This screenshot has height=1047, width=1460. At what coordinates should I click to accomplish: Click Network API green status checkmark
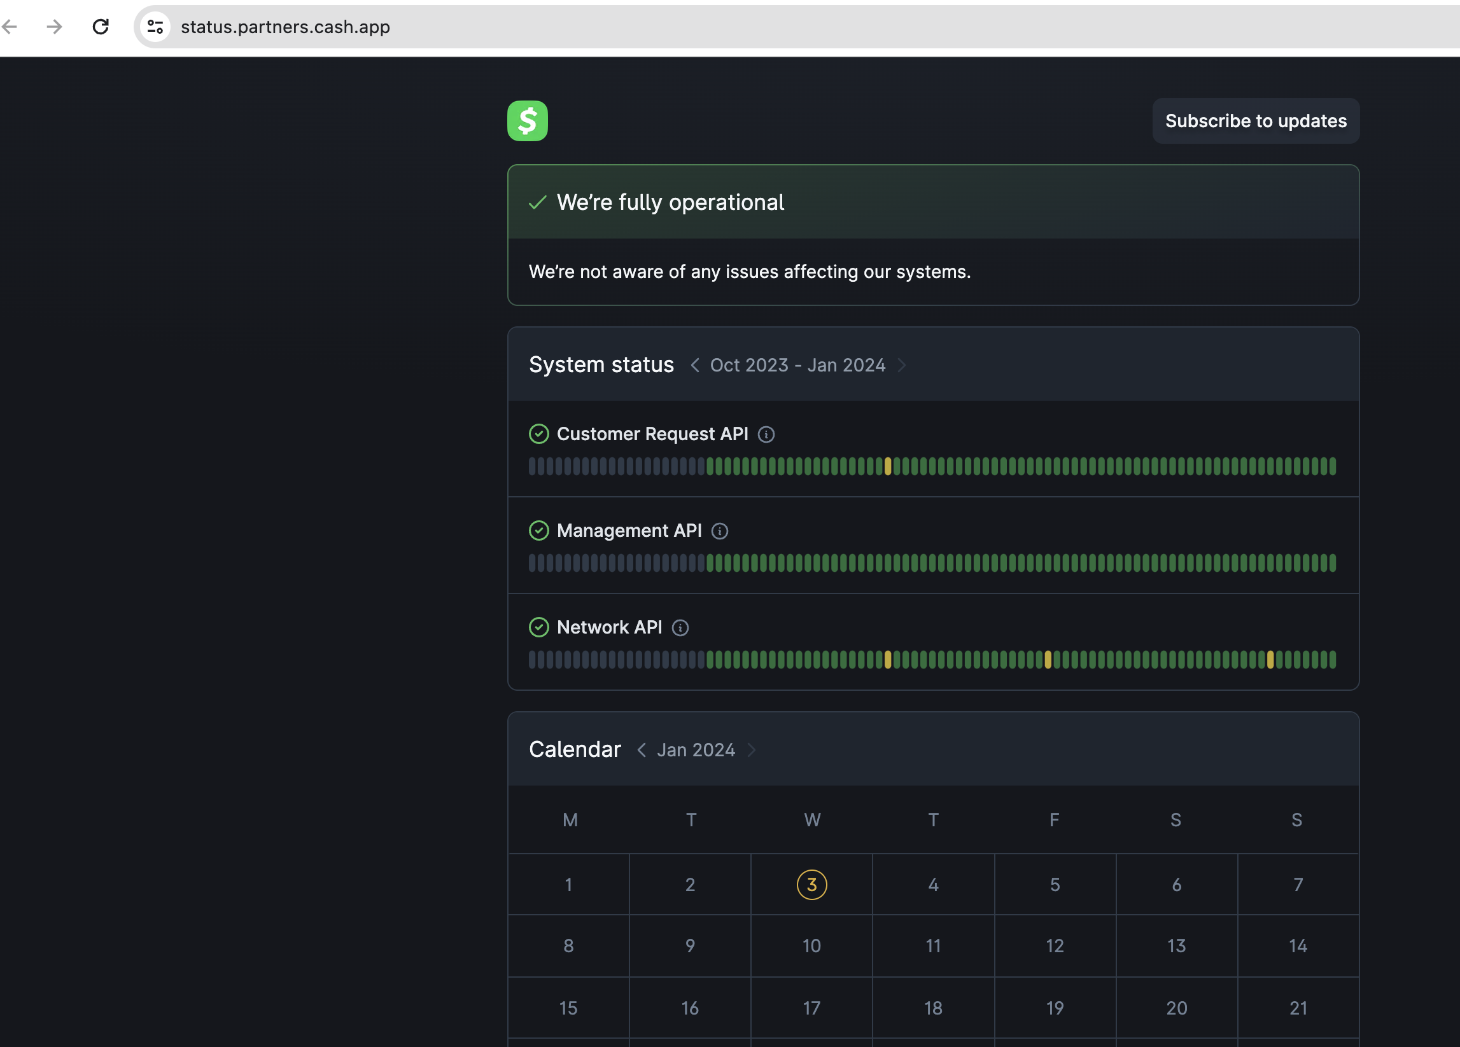point(539,627)
